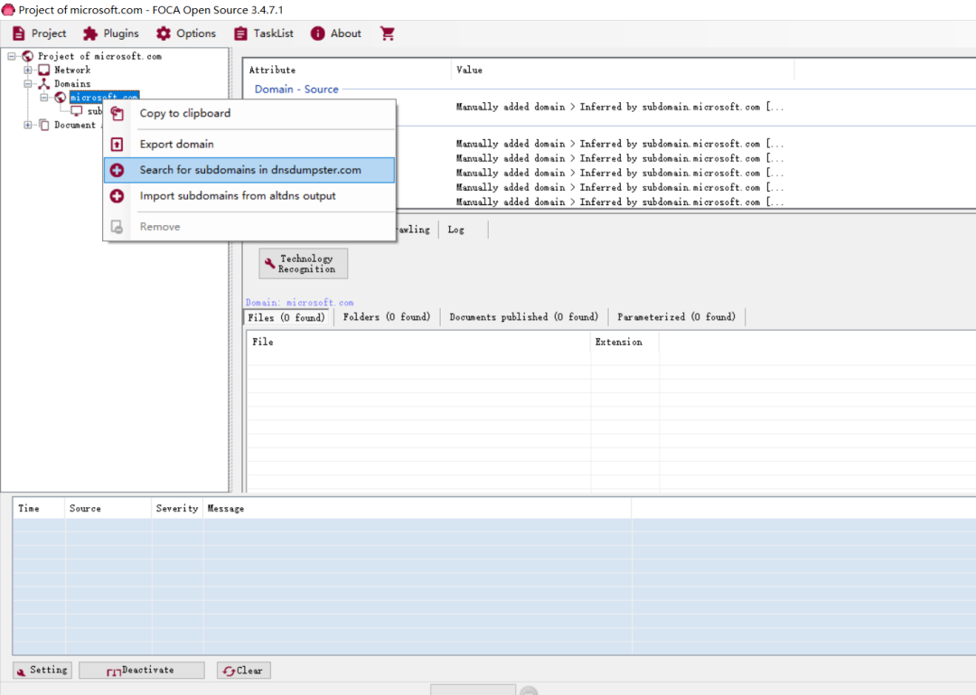Choose Copy to clipboard from context menu

(249, 113)
